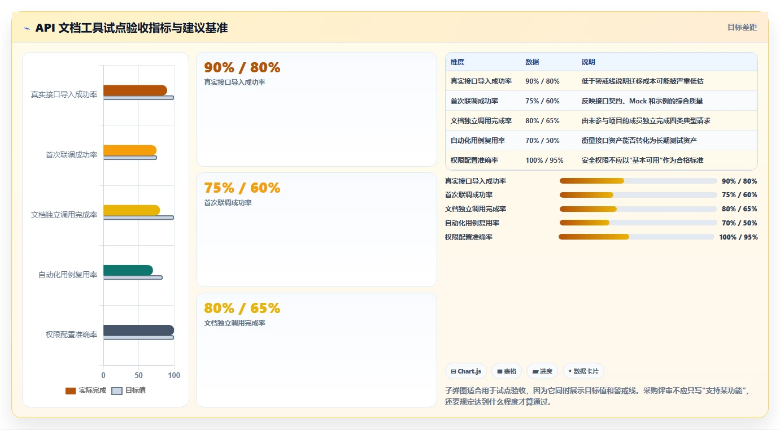Click the brown 真实接口导入成功率 actual bar in chart
This screenshot has width=780, height=430.
[x=135, y=90]
